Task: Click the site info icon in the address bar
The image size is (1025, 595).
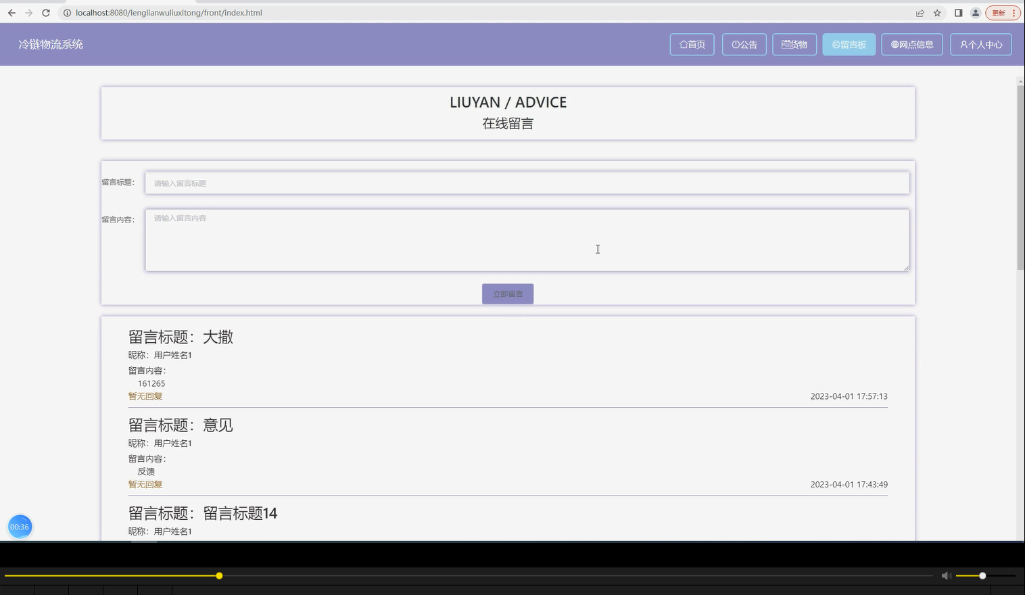Action: (x=67, y=13)
